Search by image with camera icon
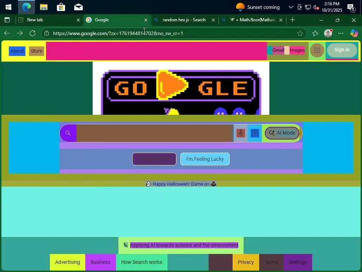 tap(255, 133)
